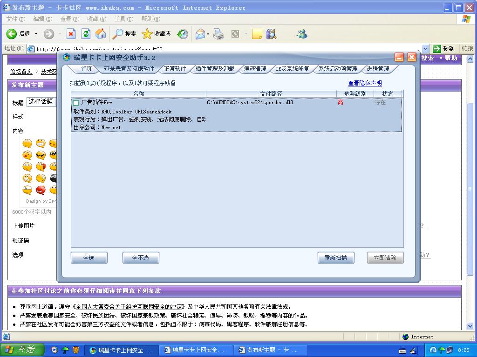The image size is (477, 357).
Task: Switch to the 正常软件 tab
Action: point(175,69)
